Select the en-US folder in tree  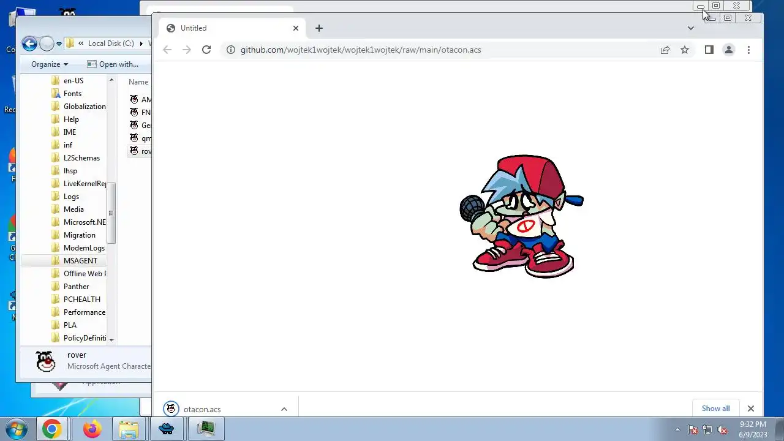(73, 80)
